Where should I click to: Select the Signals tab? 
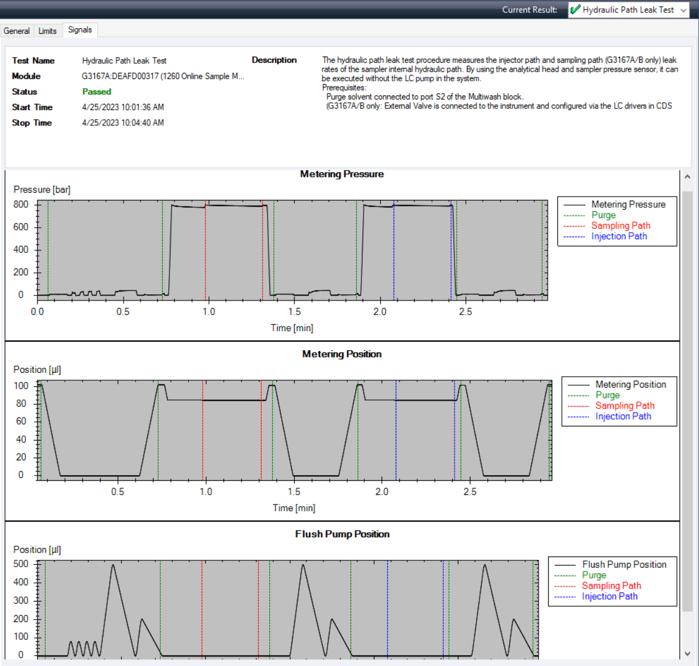tap(80, 30)
